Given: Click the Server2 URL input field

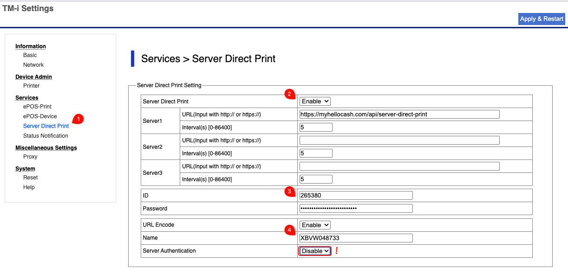Looking at the screenshot, I should coord(399,140).
